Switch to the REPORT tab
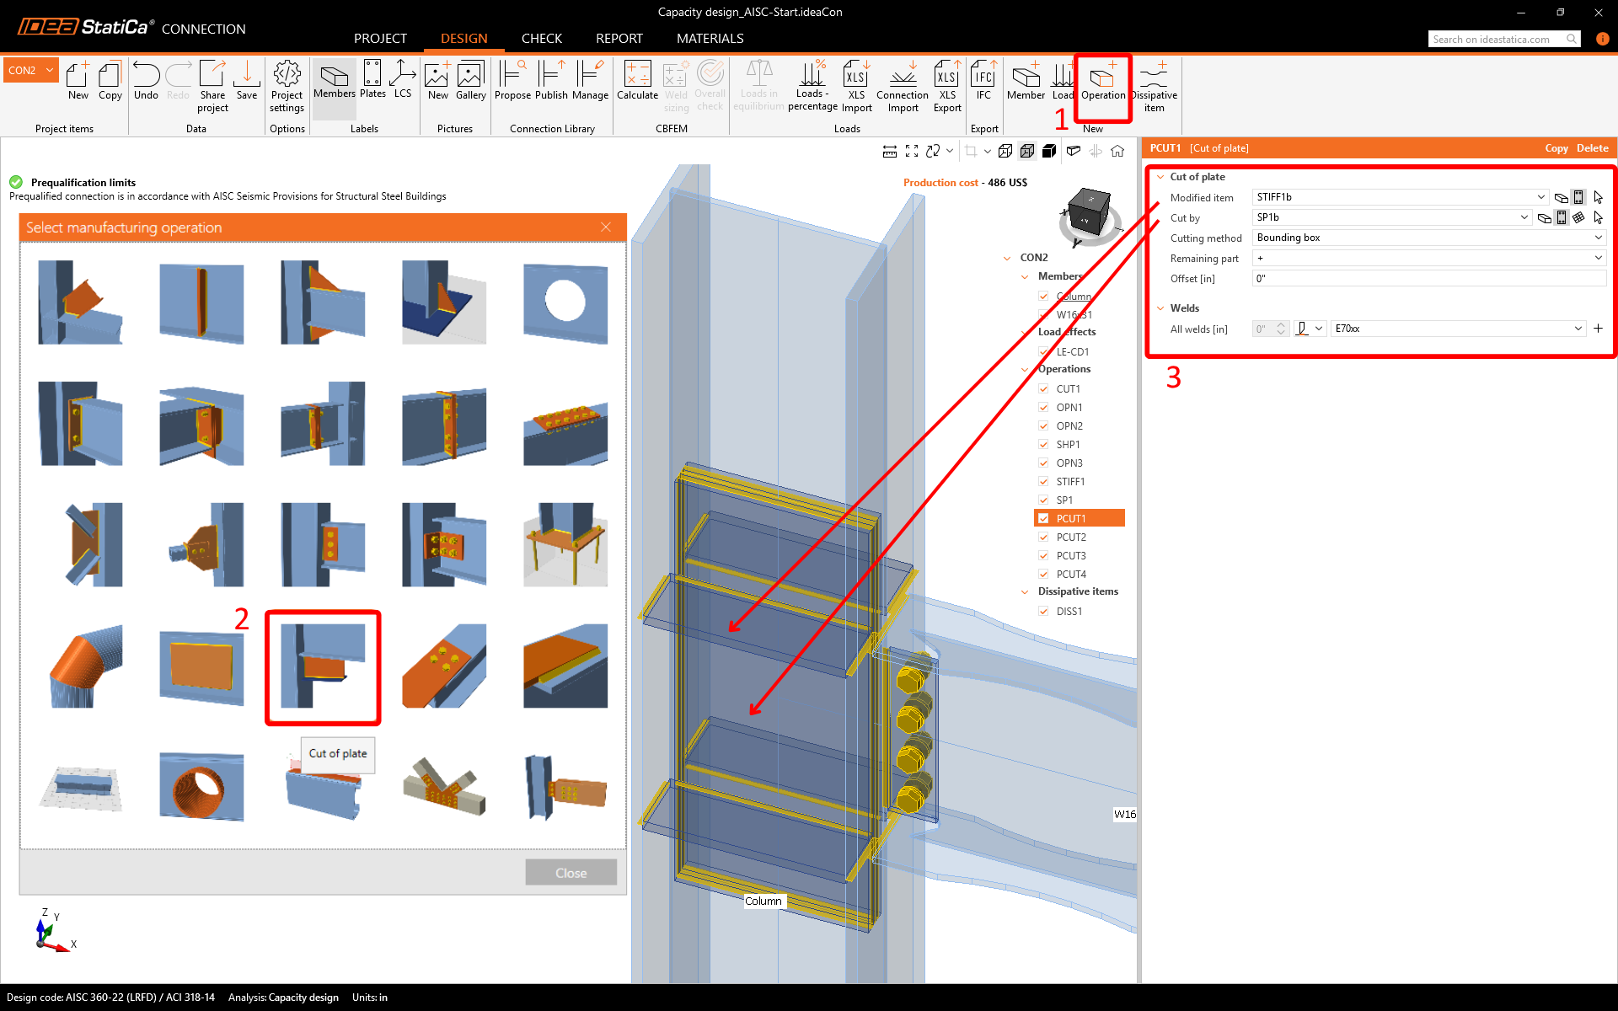Viewport: 1618px width, 1011px height. [619, 39]
